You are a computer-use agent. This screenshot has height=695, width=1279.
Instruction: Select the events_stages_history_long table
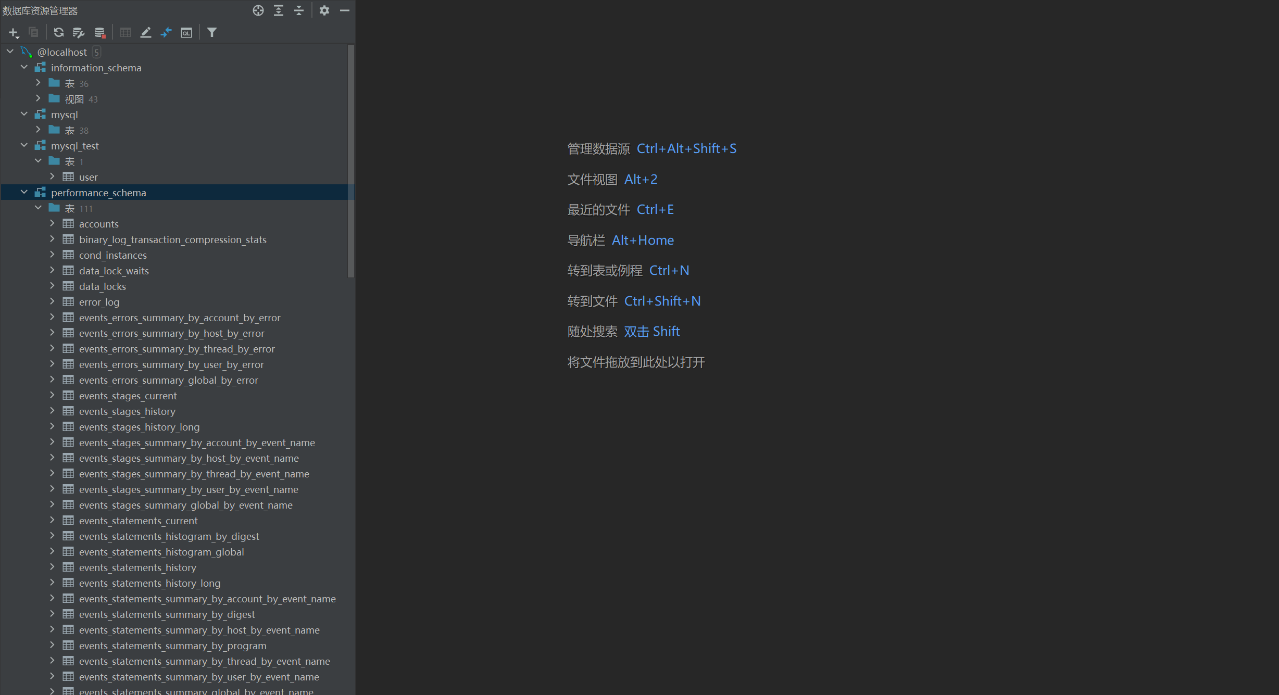click(x=139, y=427)
